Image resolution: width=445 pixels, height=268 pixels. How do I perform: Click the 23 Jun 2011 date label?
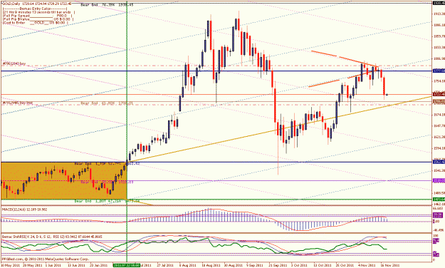coord(98,265)
